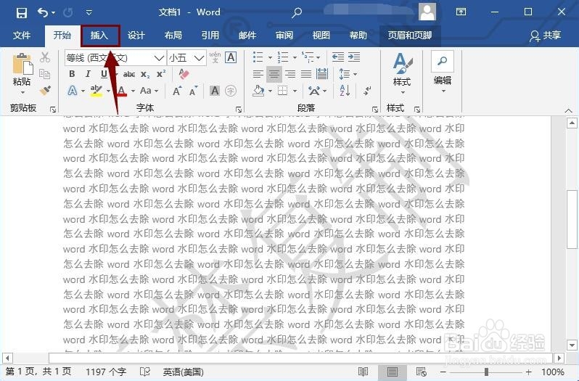Open the 文件 tab

[x=22, y=35]
